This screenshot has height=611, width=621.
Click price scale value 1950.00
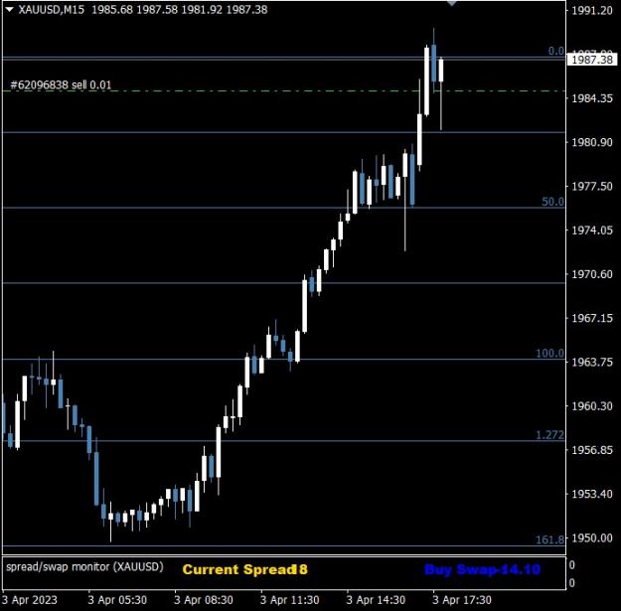592,537
